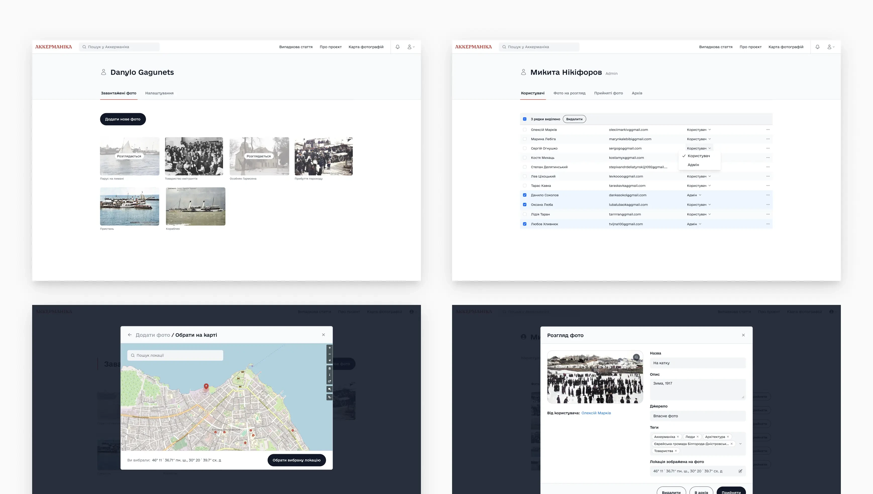Screen dimensions: 873x494
Task: Click back arrow in Додати фото dialog
Action: (130, 335)
